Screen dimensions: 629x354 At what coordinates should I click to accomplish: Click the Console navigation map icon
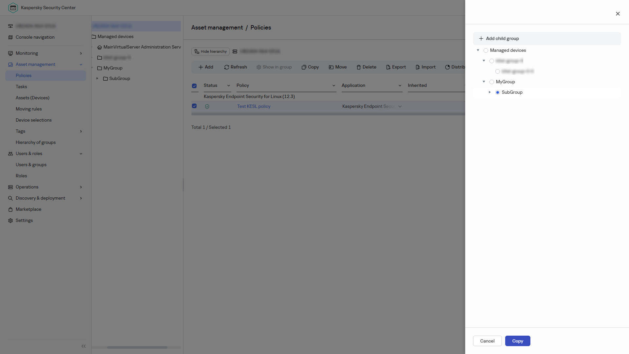10,37
